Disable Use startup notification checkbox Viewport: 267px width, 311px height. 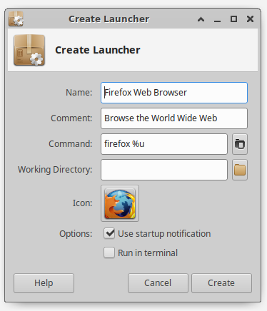click(x=109, y=233)
